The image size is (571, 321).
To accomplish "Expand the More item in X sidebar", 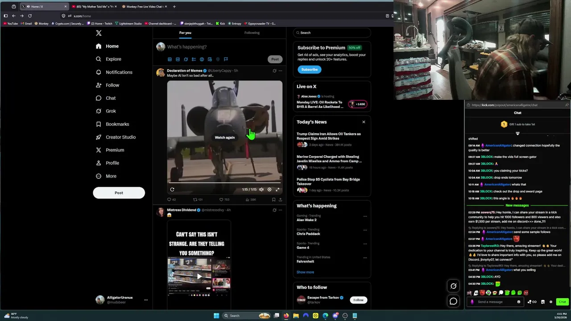I will click(x=106, y=176).
